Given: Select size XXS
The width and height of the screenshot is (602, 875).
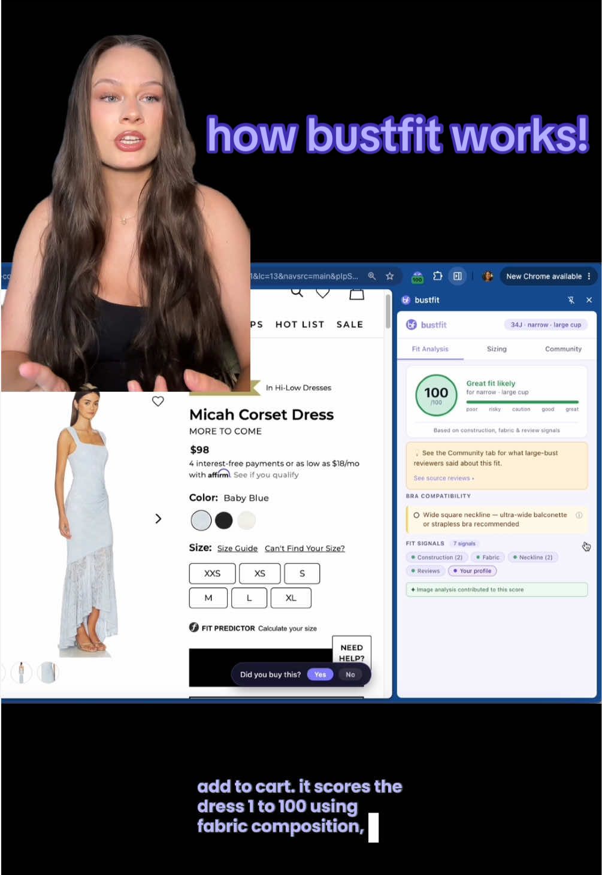Looking at the screenshot, I should pos(212,573).
